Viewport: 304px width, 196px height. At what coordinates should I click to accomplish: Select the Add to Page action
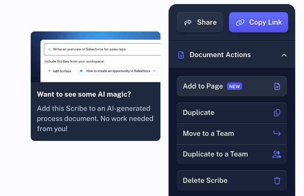232,86
